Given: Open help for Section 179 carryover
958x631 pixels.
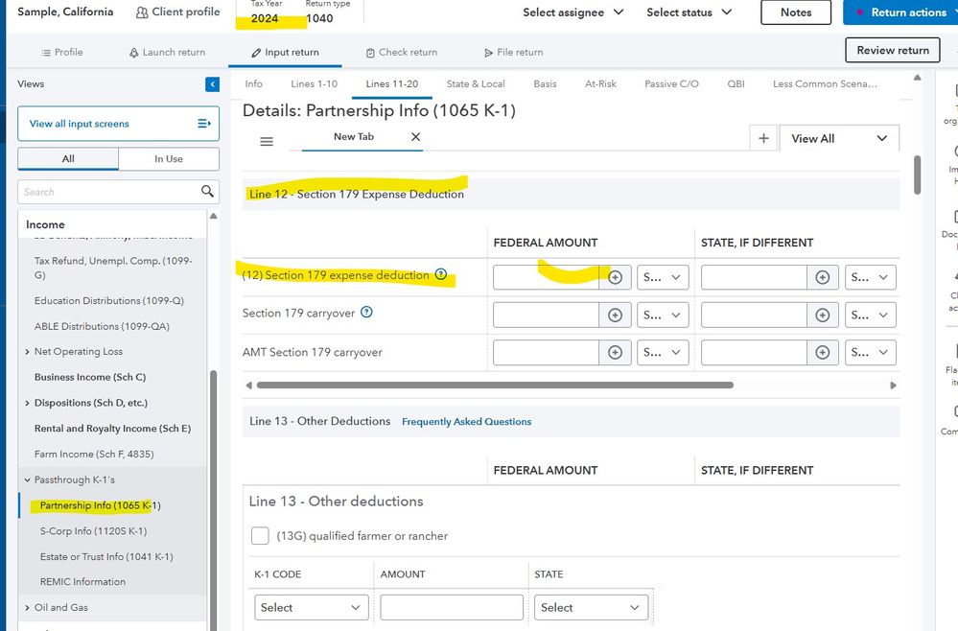Looking at the screenshot, I should click(366, 313).
